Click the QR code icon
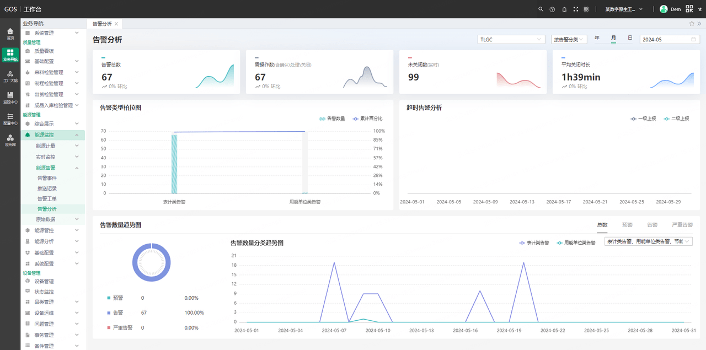 coord(689,9)
